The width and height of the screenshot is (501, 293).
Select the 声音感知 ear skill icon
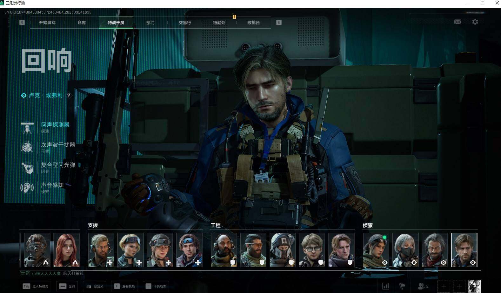tap(27, 188)
